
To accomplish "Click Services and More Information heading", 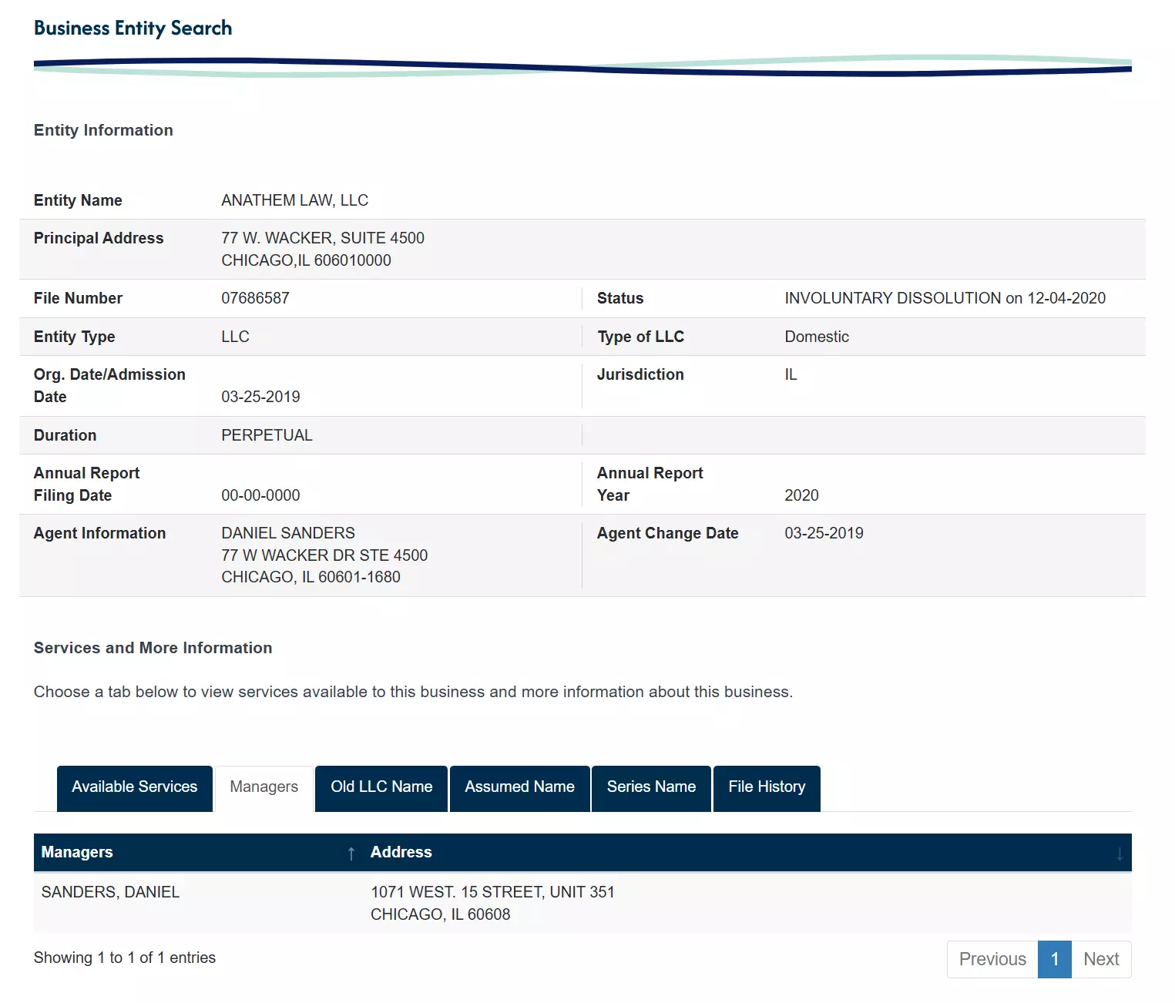I will [x=153, y=648].
